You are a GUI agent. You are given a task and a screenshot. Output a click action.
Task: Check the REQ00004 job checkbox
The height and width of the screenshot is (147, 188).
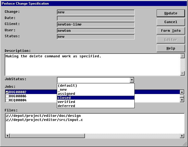point(7,100)
